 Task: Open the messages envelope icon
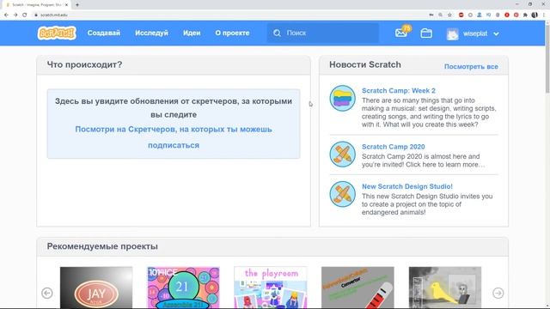point(401,33)
